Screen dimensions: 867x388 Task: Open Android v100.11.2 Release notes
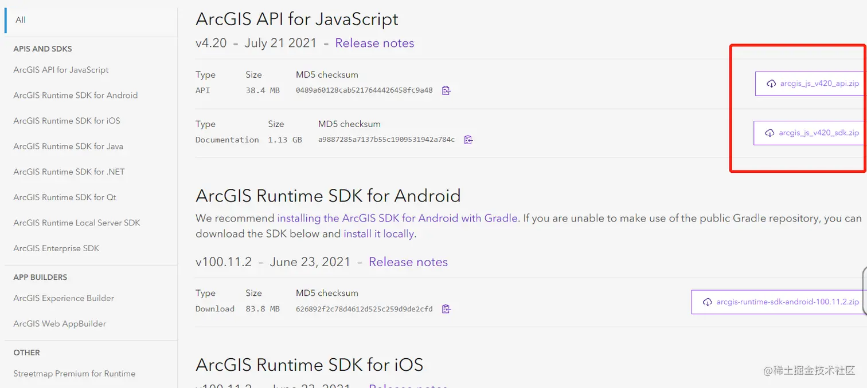[x=408, y=262]
